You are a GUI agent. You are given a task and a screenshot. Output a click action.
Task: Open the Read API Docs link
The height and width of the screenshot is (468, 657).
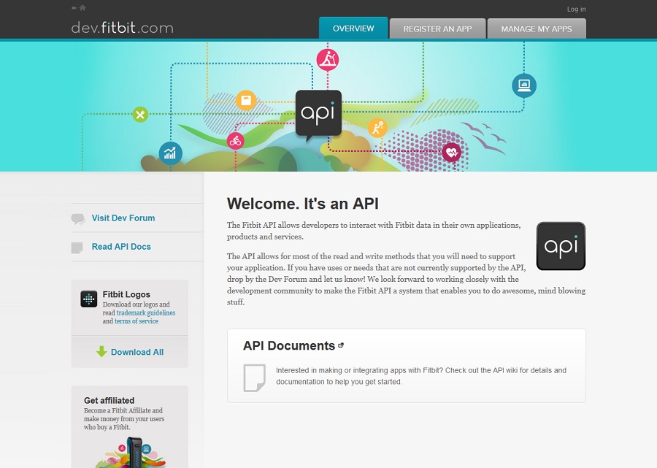click(121, 247)
